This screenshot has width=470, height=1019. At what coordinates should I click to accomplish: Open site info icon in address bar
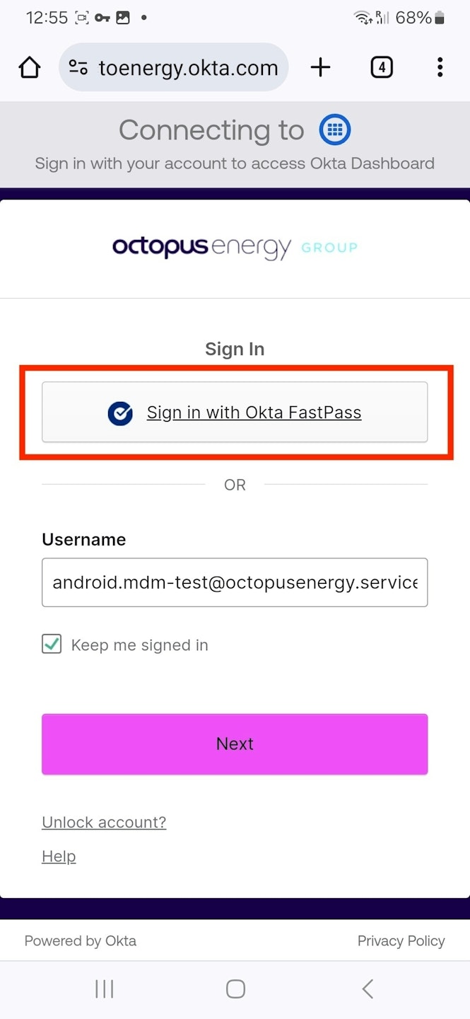click(x=78, y=68)
